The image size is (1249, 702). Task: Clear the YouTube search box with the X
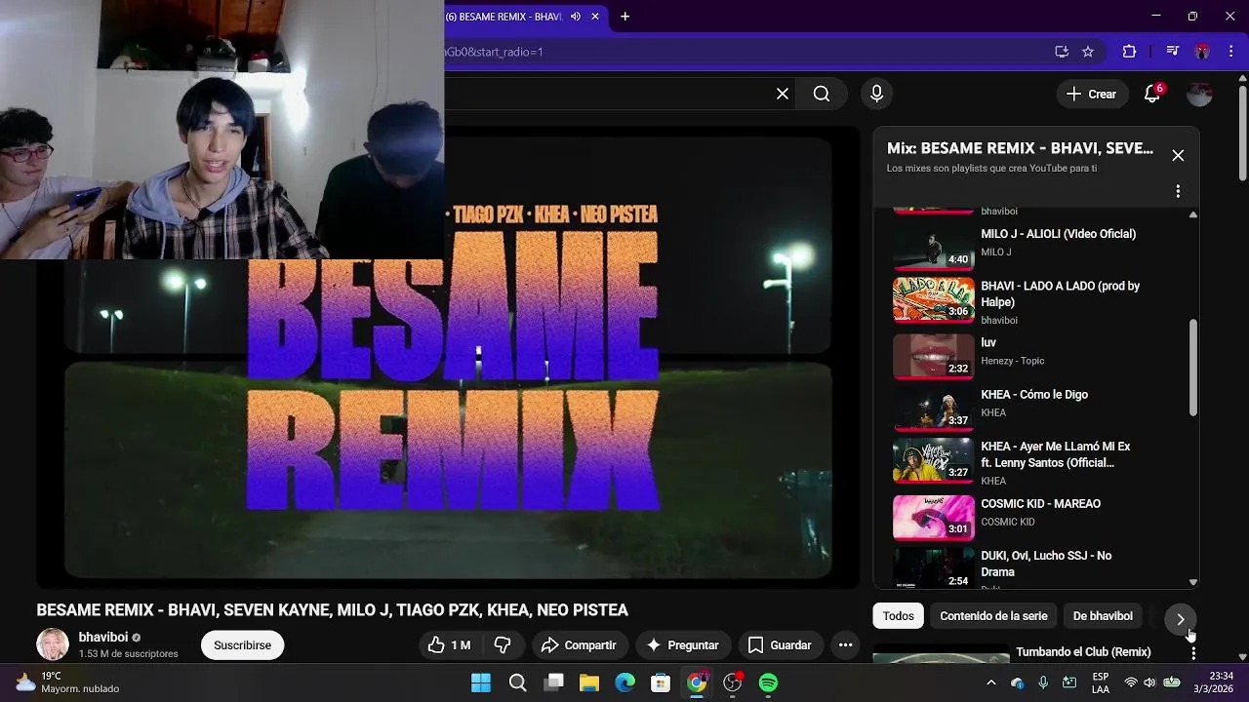click(x=783, y=94)
